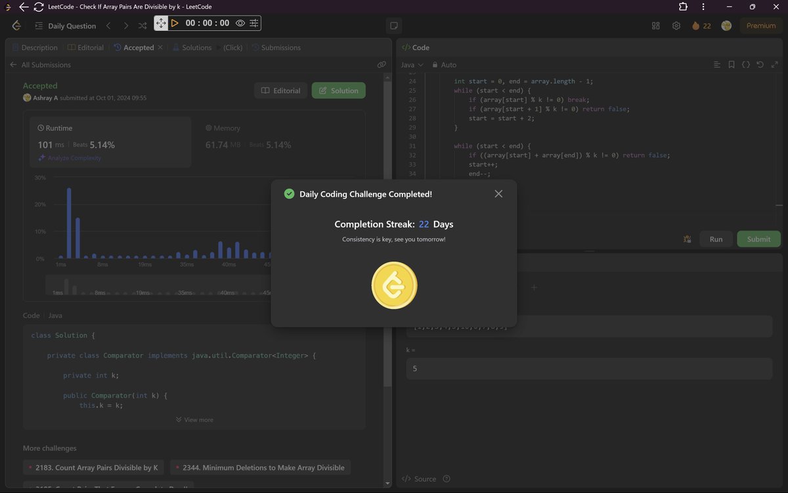Go to the previous question arrow
Screen dimensions: 788x493
pos(108,26)
